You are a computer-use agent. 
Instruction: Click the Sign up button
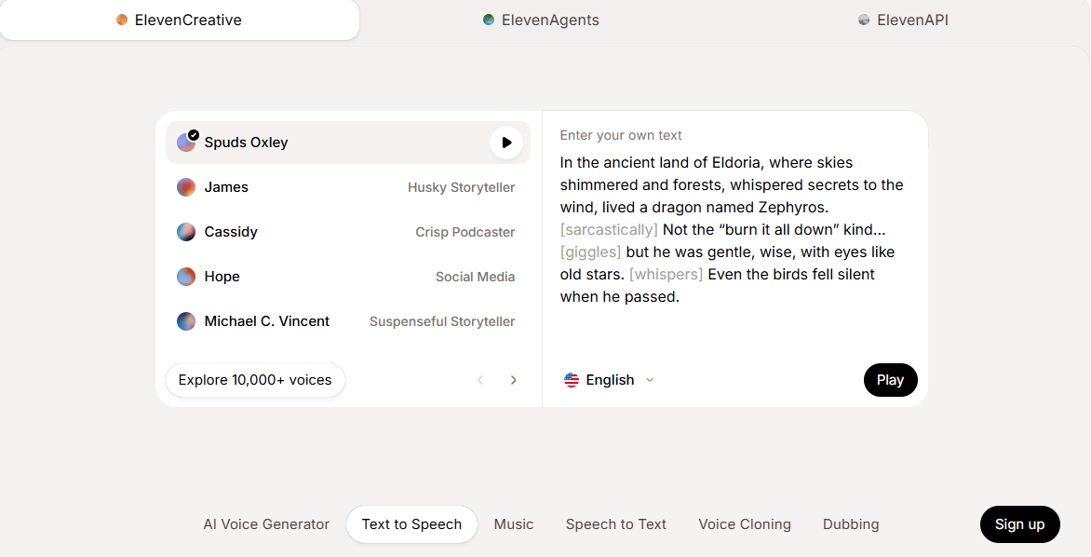1020,524
